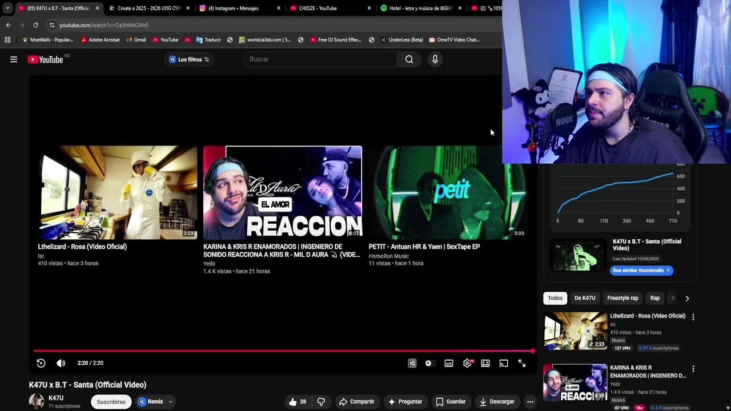Screen dimensions: 731x411
Task: Cast the video to a device
Action: tap(504, 363)
